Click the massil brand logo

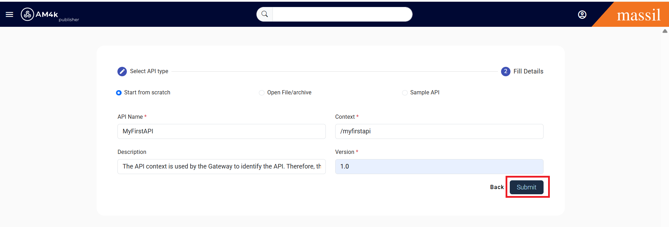[x=638, y=15]
